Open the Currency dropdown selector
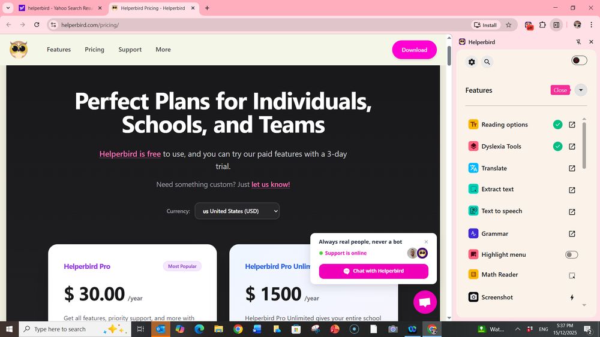This screenshot has width=600, height=337. (237, 211)
